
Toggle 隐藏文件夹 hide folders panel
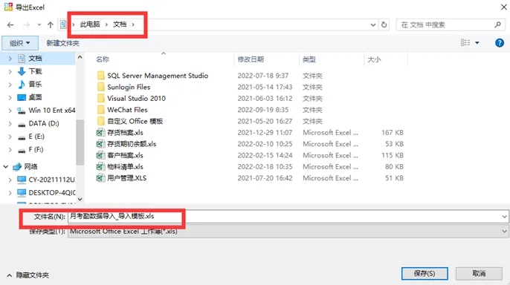point(28,275)
